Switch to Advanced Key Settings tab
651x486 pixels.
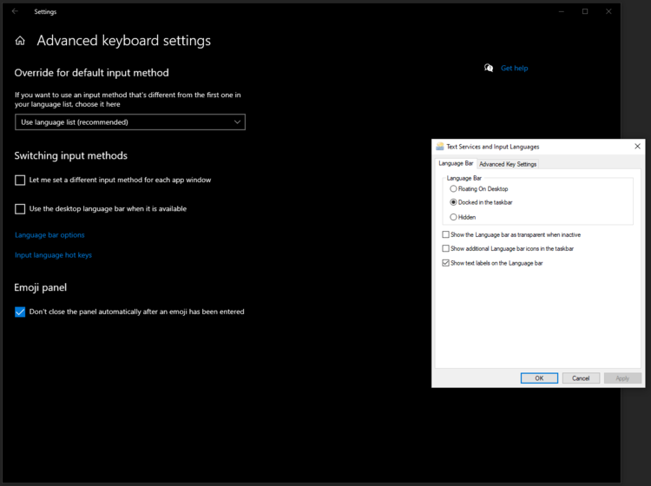coord(508,164)
